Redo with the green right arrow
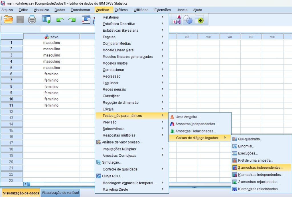This screenshot has width=292, height=197. click(72, 20)
